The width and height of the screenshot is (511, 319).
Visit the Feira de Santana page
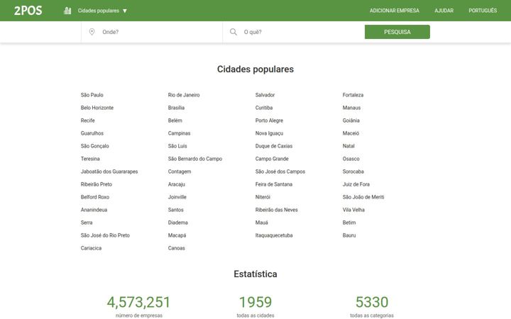(x=274, y=184)
